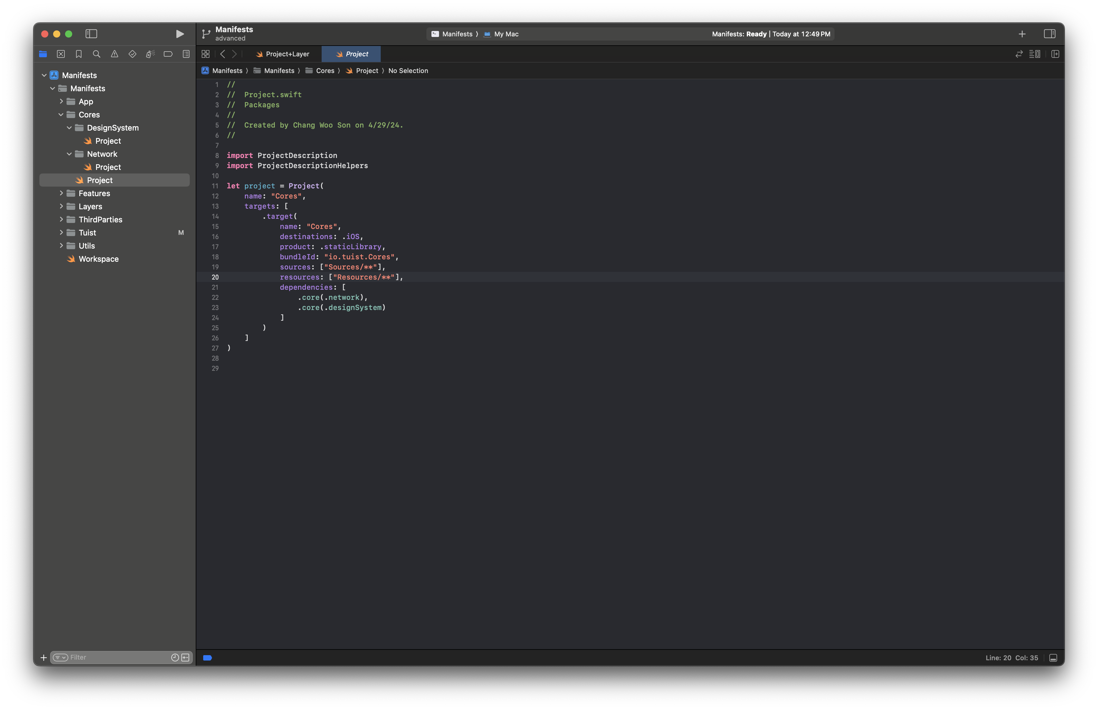Click Cores in the breadcrumb path

[x=325, y=70]
